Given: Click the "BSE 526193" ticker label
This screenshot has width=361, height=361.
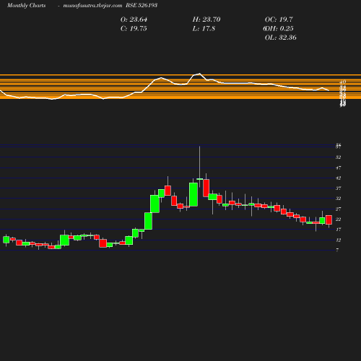Looking at the screenshot, I should point(142,6).
